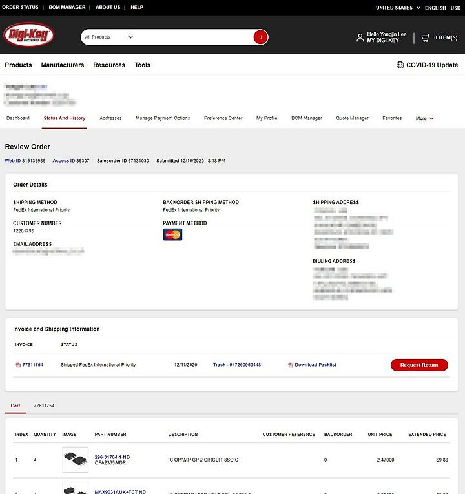
Task: Click the Mastercard payment icon
Action: pos(172,234)
